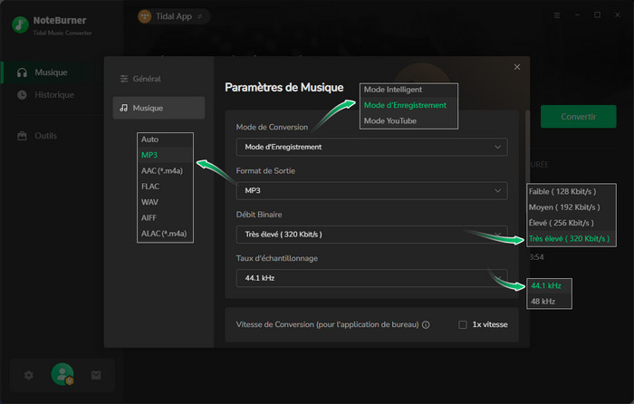Close the settings dialog with the X
Screen dimensions: 634x404
(x=517, y=67)
